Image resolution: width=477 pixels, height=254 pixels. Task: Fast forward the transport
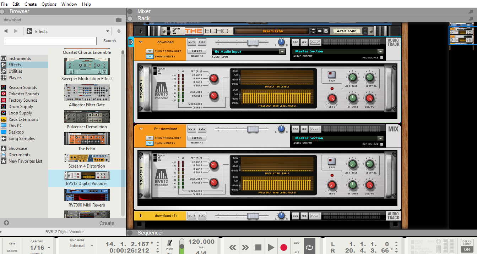click(x=245, y=247)
